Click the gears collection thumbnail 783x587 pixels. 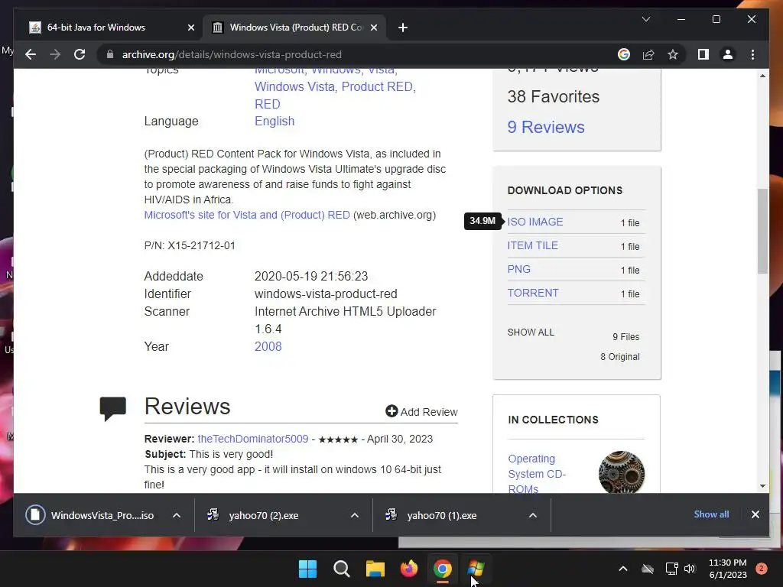click(x=621, y=472)
